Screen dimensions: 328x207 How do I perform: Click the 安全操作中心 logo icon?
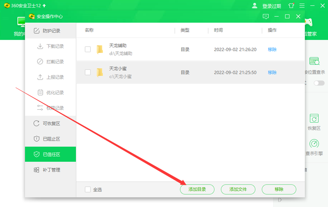32,16
